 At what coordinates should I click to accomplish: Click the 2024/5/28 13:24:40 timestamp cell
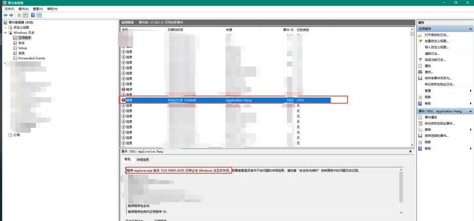pyautogui.click(x=182, y=100)
